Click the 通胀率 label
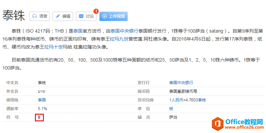266x133 pixels. click(12, 109)
